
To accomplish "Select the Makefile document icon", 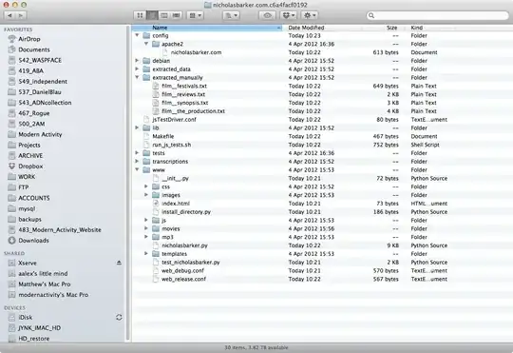I will [x=146, y=136].
